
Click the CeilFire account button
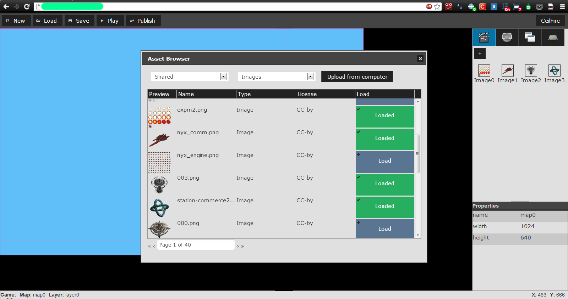coord(550,21)
